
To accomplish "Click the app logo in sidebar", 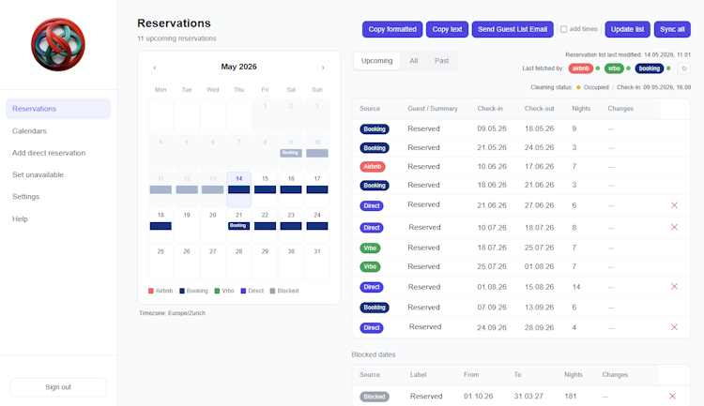I will point(58,44).
